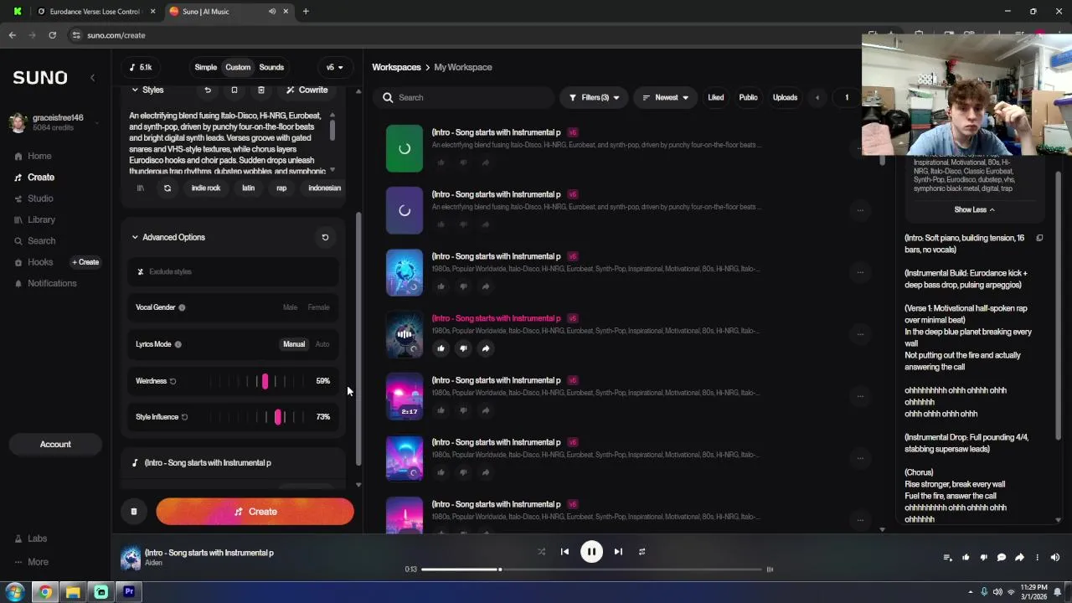Clear all inputs with trash button beside Create
Screen dimensions: 1072x603
coord(133,512)
